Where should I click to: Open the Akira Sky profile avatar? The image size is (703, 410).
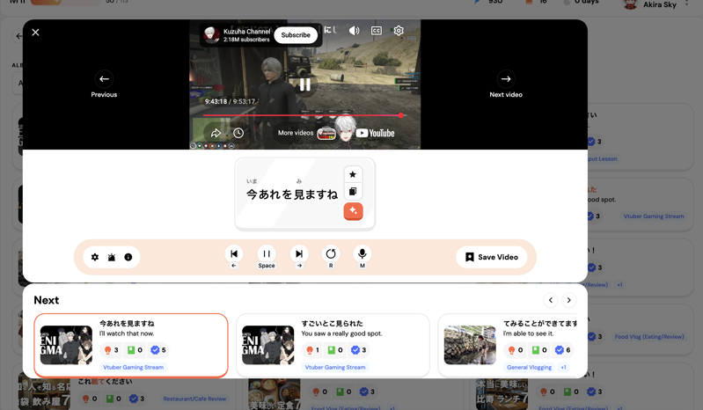point(630,4)
